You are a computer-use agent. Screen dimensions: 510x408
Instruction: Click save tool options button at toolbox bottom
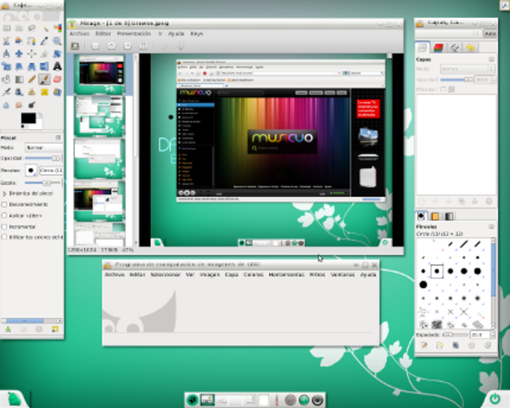click(8, 329)
